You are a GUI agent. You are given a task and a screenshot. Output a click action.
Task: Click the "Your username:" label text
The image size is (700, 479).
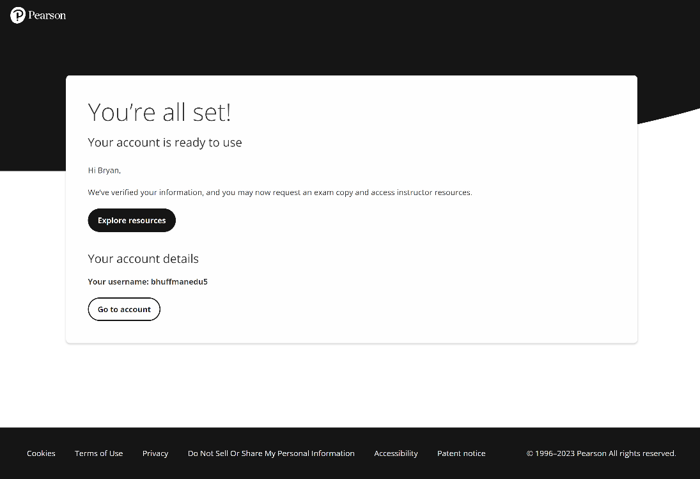[x=118, y=282]
